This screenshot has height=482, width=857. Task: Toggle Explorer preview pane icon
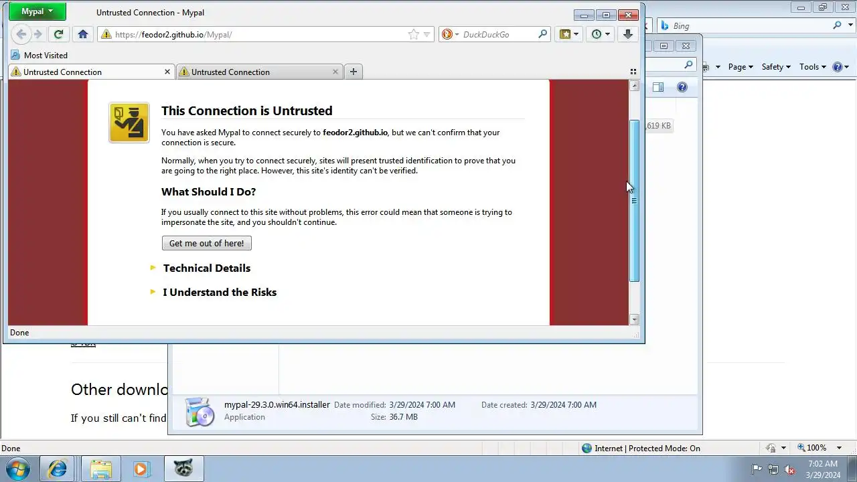click(x=658, y=87)
